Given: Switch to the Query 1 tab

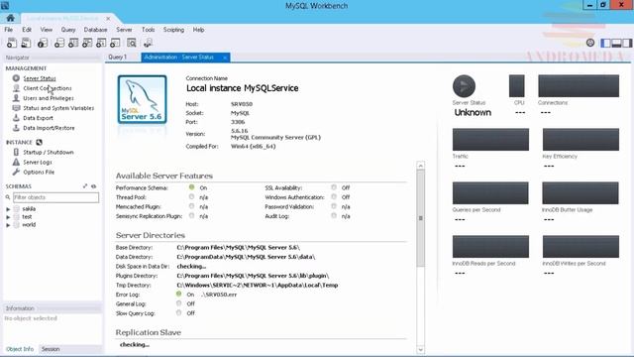Looking at the screenshot, I should 117,58.
